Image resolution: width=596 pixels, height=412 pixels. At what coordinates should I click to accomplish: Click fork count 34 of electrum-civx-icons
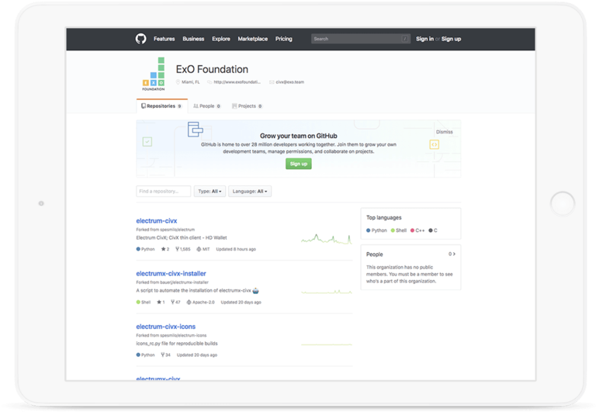click(x=166, y=355)
